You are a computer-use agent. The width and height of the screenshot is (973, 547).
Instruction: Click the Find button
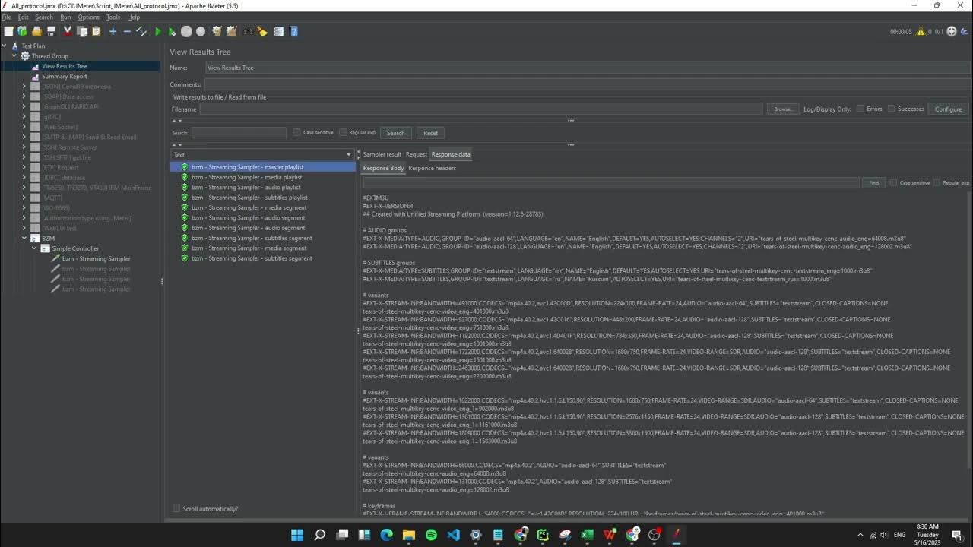[873, 182]
